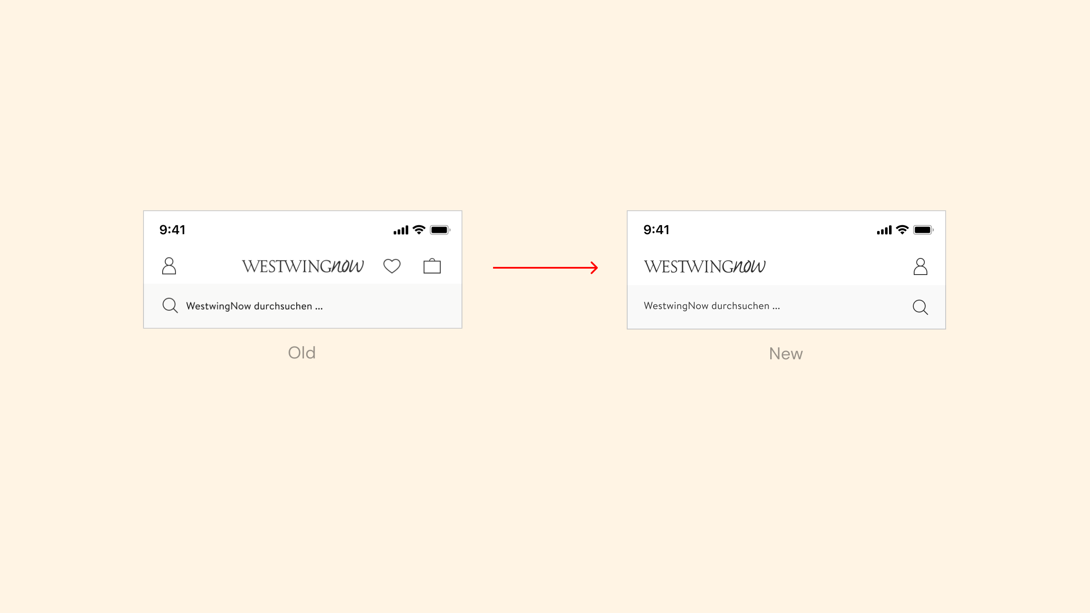Screen dimensions: 1090x613
Task: Focus the Old 'WestwingNow durchsuchen' search field
Action: [x=254, y=306]
